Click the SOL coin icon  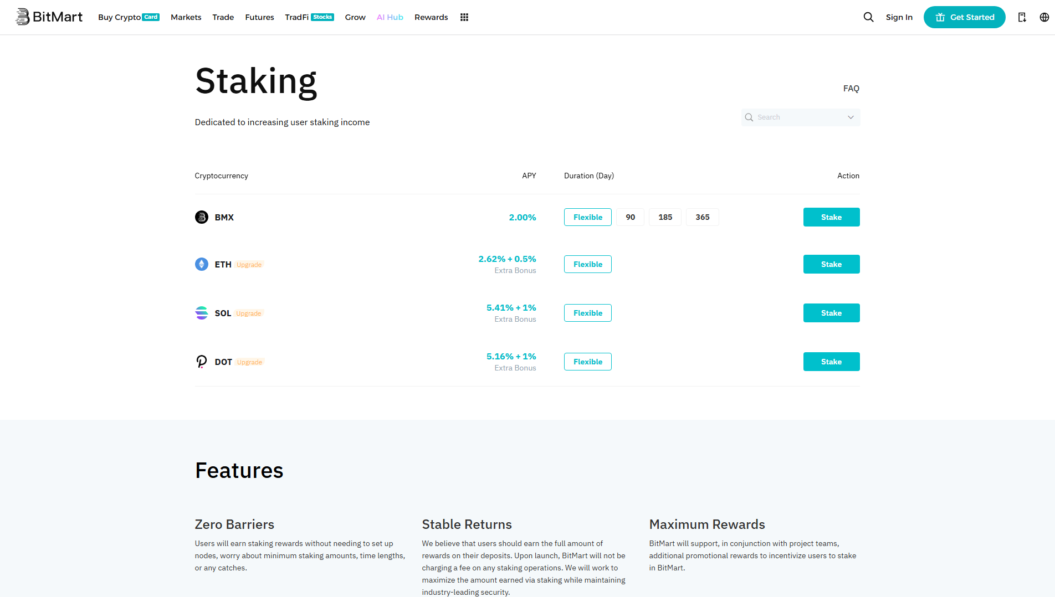coord(202,313)
